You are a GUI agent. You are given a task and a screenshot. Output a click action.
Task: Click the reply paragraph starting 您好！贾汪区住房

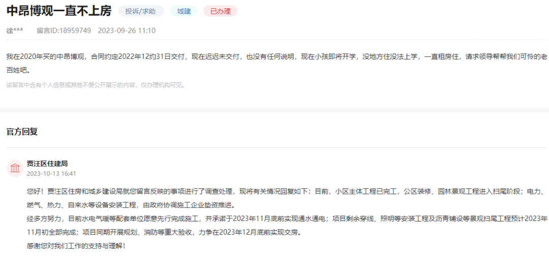(x=285, y=197)
